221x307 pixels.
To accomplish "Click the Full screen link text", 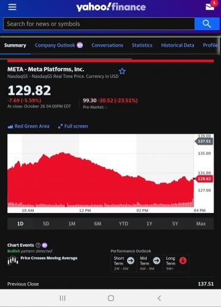I will [x=76, y=126].
